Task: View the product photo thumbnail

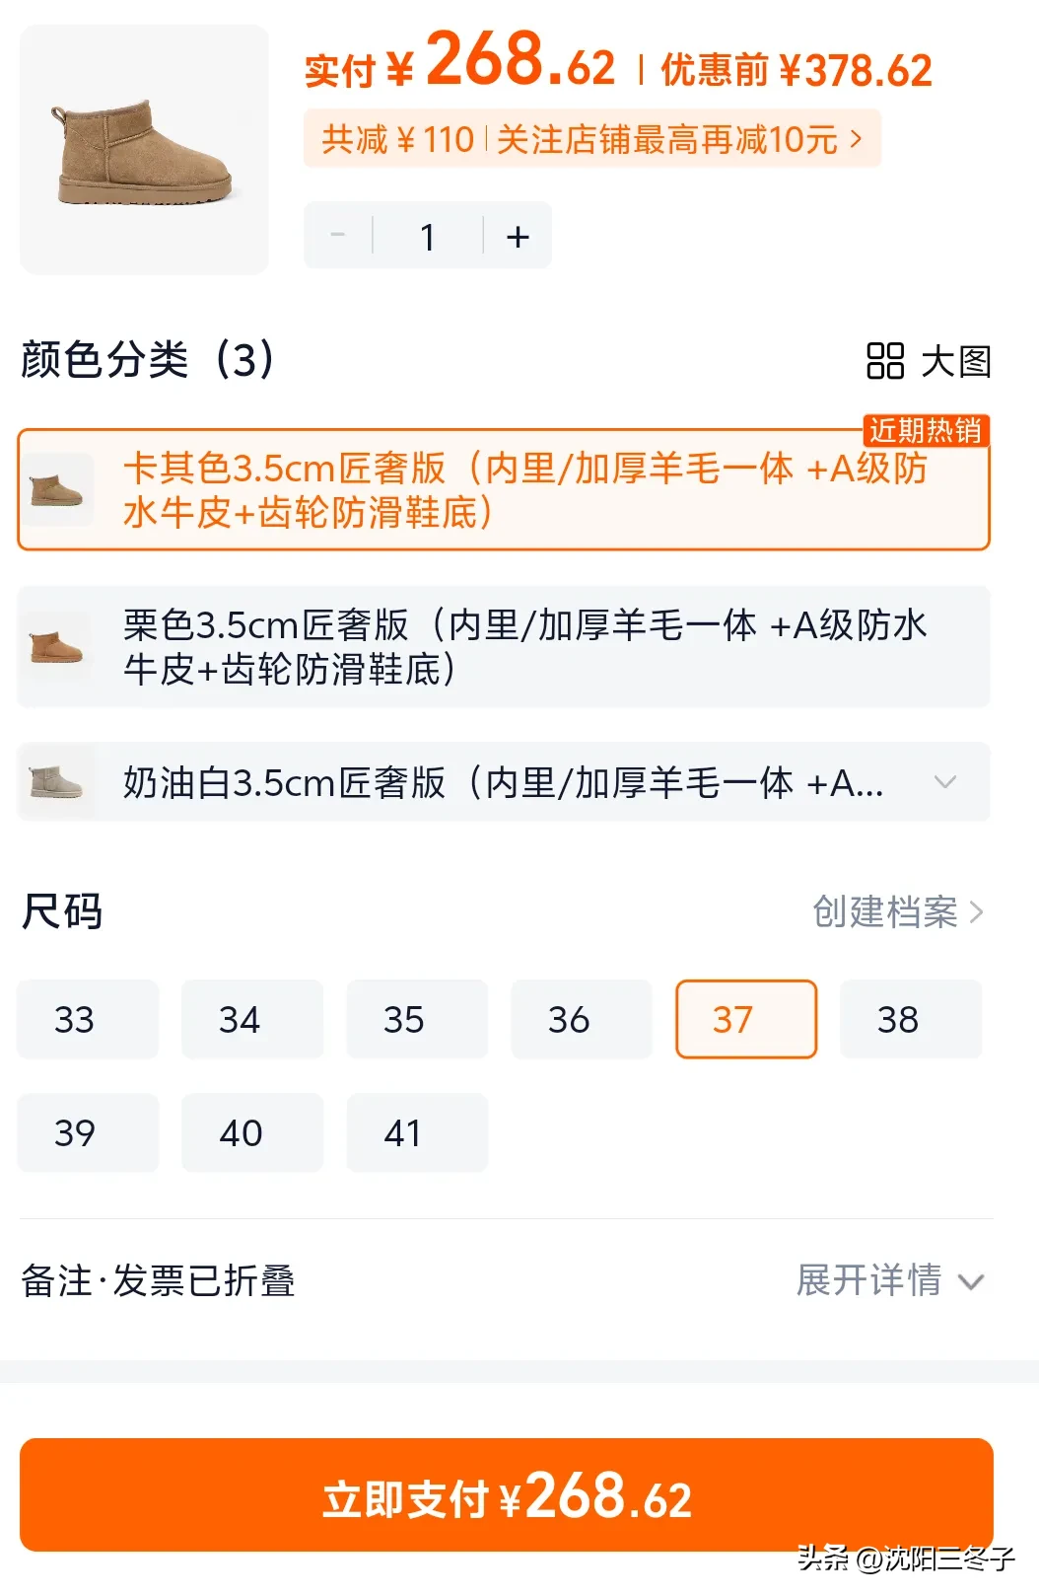Action: pos(144,148)
